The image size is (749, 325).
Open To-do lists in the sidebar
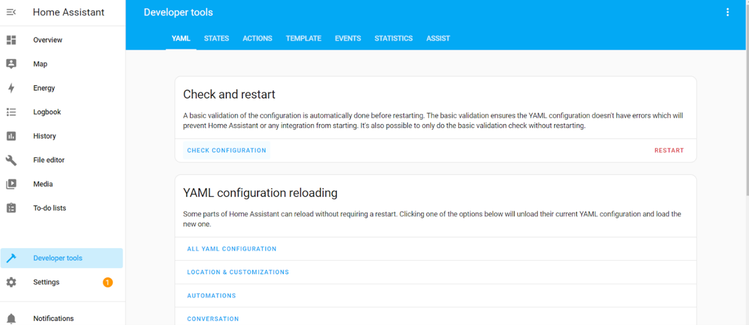[x=62, y=208]
